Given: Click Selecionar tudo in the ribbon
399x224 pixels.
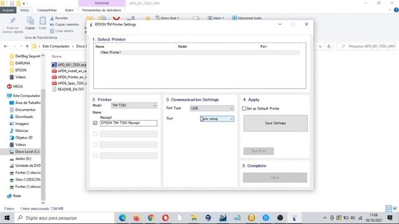Looking at the screenshot, I should pos(247,18).
